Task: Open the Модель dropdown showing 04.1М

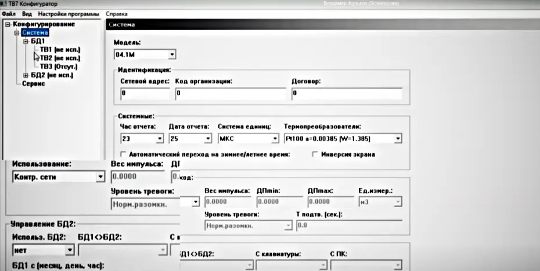Action: click(x=145, y=55)
